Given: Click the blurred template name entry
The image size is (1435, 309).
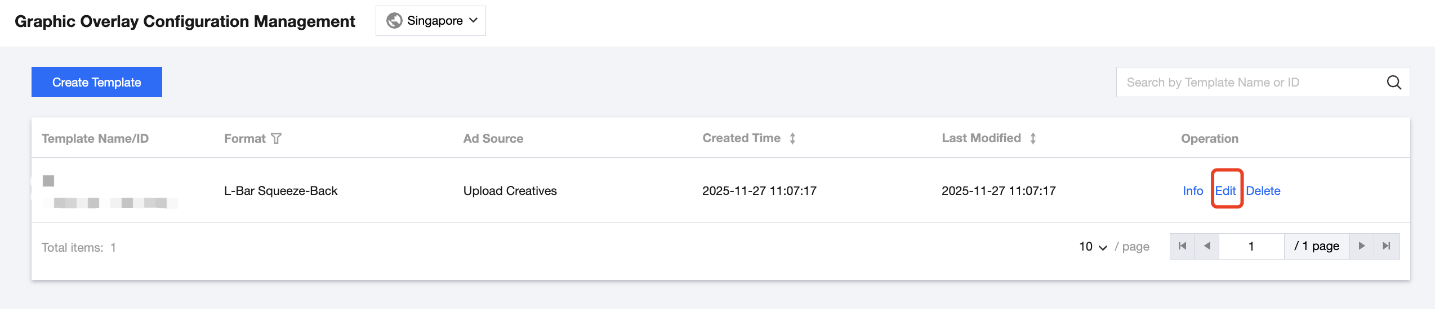Looking at the screenshot, I should point(110,202).
